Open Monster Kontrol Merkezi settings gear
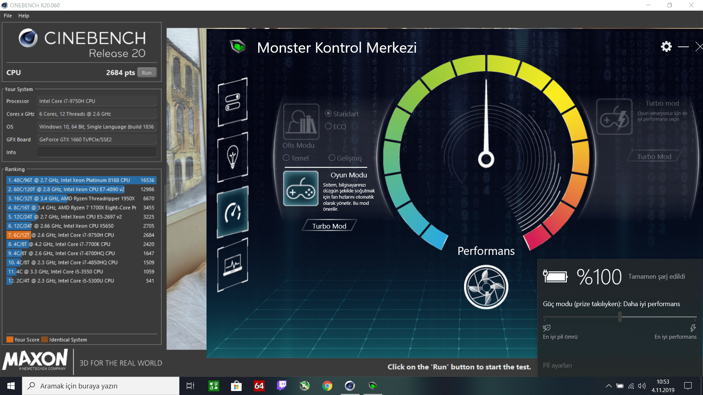The height and width of the screenshot is (395, 703). click(666, 46)
